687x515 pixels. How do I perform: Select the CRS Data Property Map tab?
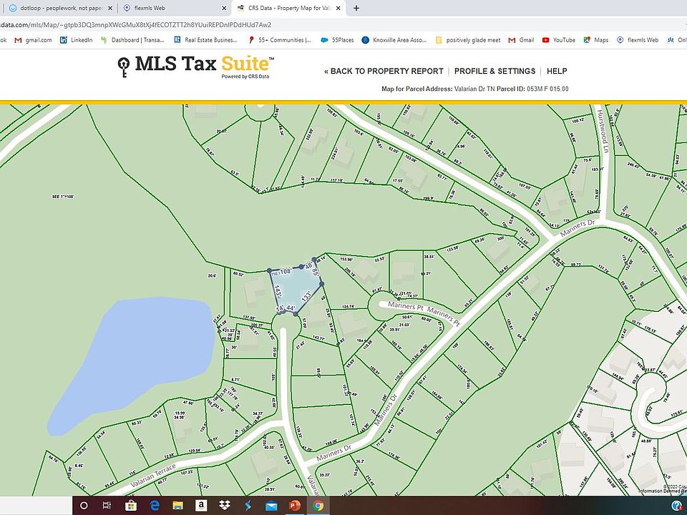[288, 8]
